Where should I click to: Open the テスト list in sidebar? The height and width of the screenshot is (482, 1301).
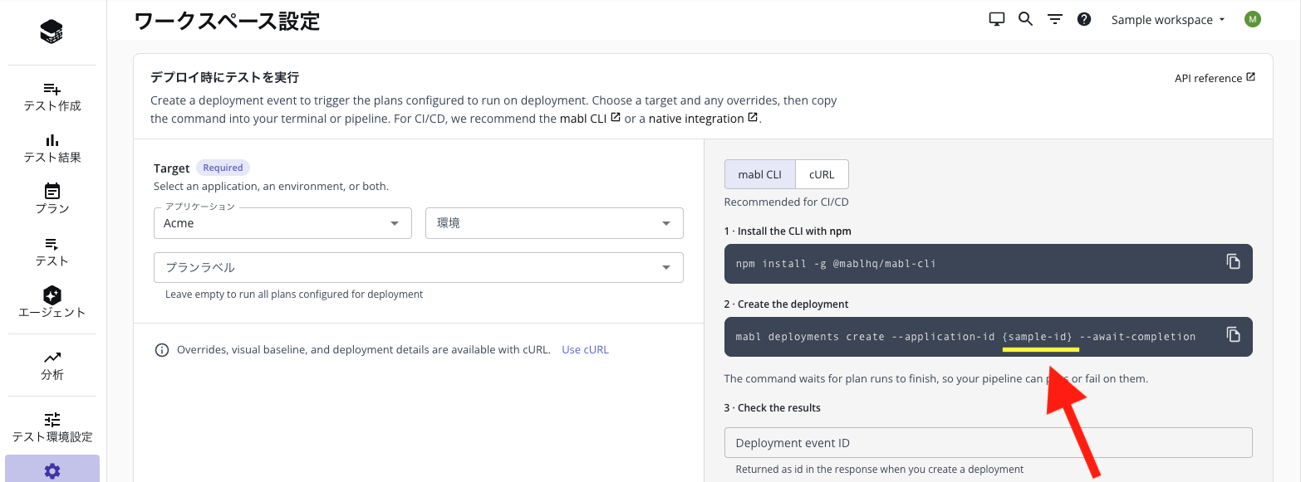(52, 251)
